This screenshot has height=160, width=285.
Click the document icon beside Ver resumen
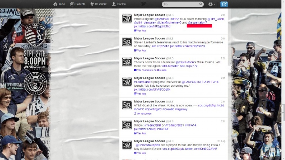135,113
